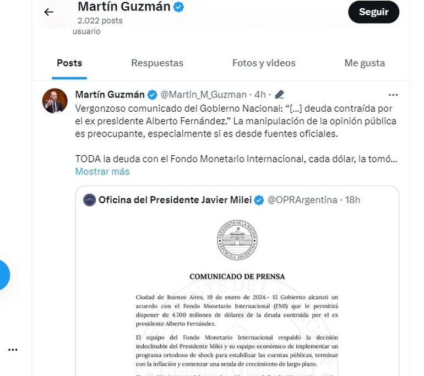Viewport: 424px width, 376px height.
Task: Open the post's three-dot more options menu
Action: pos(393,95)
